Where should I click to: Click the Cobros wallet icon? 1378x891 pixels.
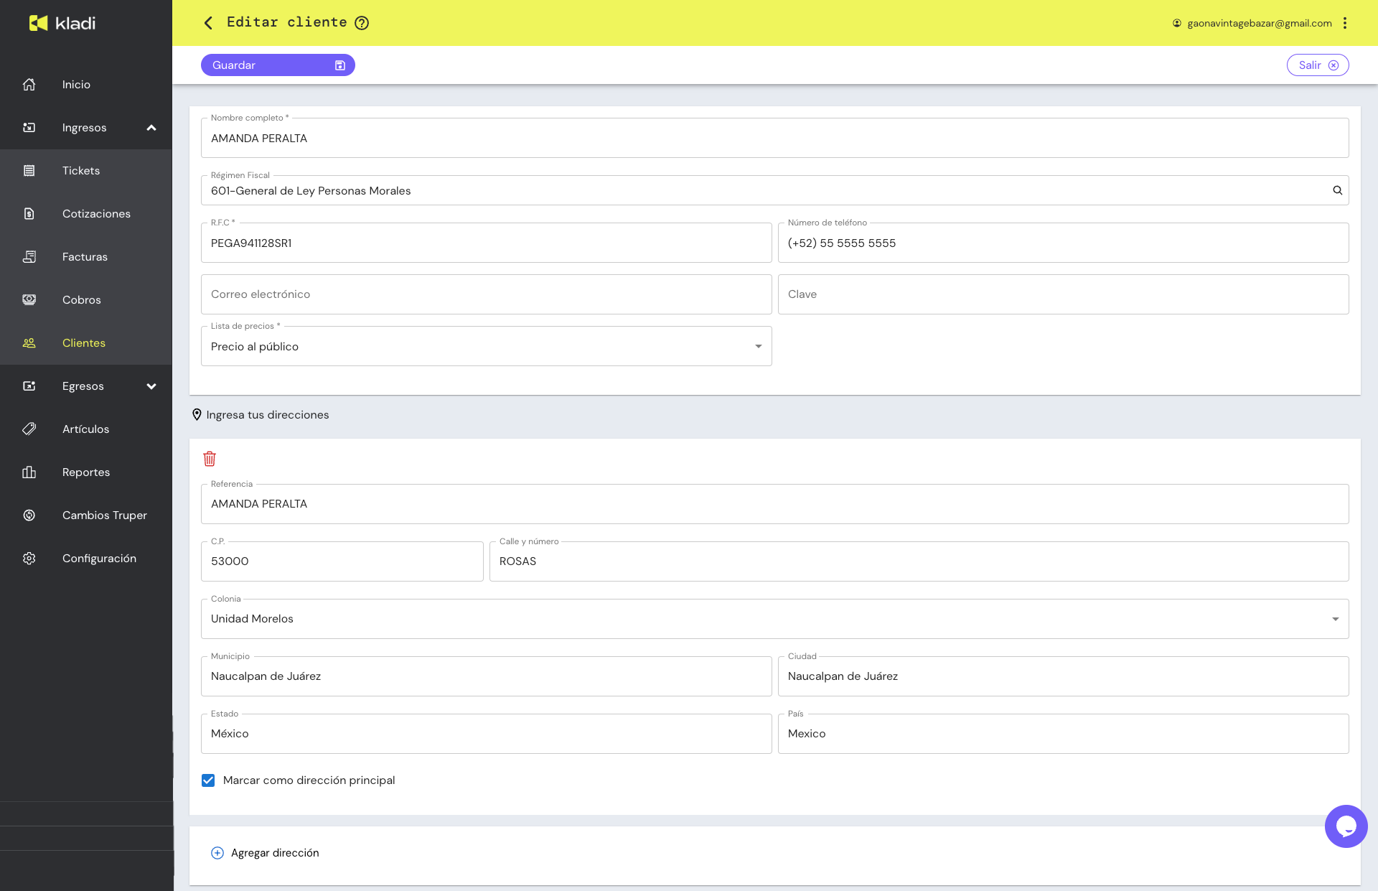29,299
